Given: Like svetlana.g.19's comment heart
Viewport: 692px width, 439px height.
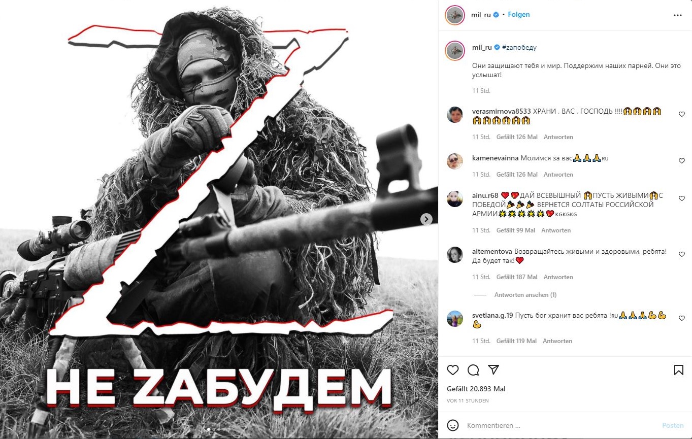Looking at the screenshot, I should click(682, 318).
